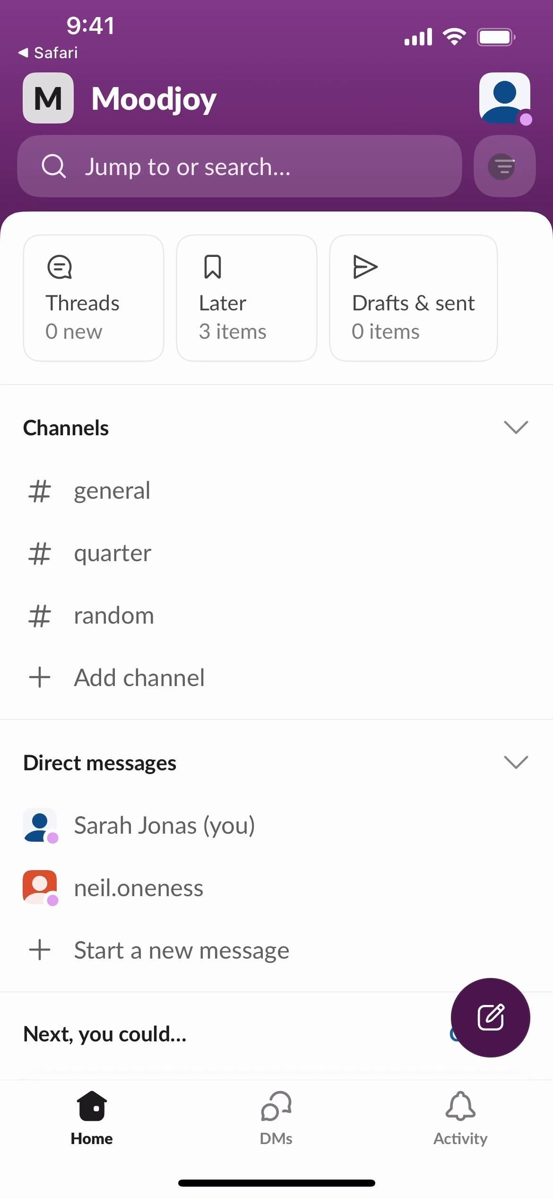Viewport: 553px width, 1198px height.
Task: Tap the Moodjoy workspace icon
Action: click(x=48, y=98)
